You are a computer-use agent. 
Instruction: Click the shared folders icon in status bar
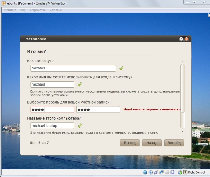(x=167, y=172)
